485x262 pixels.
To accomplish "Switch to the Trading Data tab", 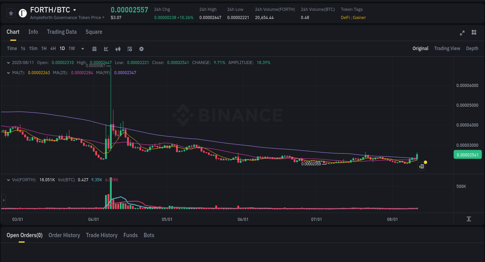I will coord(62,32).
